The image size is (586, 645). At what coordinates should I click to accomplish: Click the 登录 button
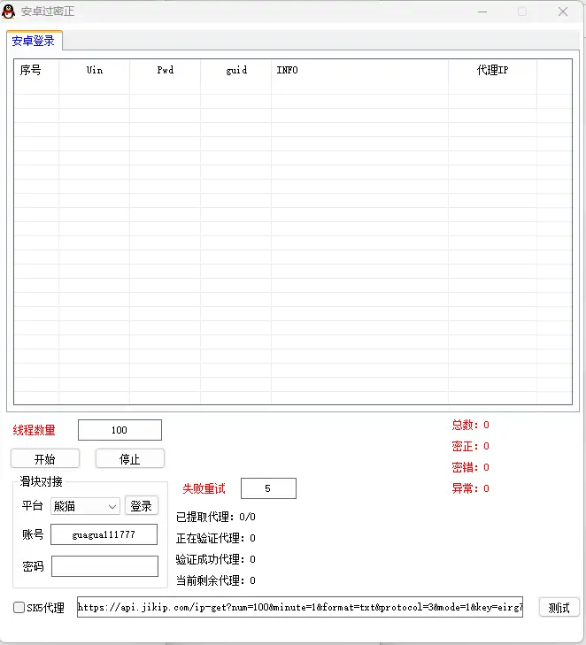point(142,506)
